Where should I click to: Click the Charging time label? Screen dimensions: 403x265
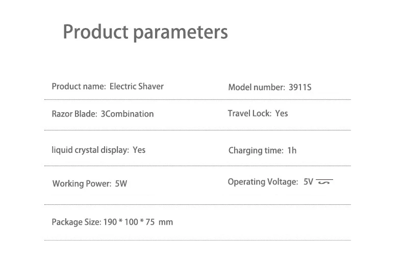point(256,150)
